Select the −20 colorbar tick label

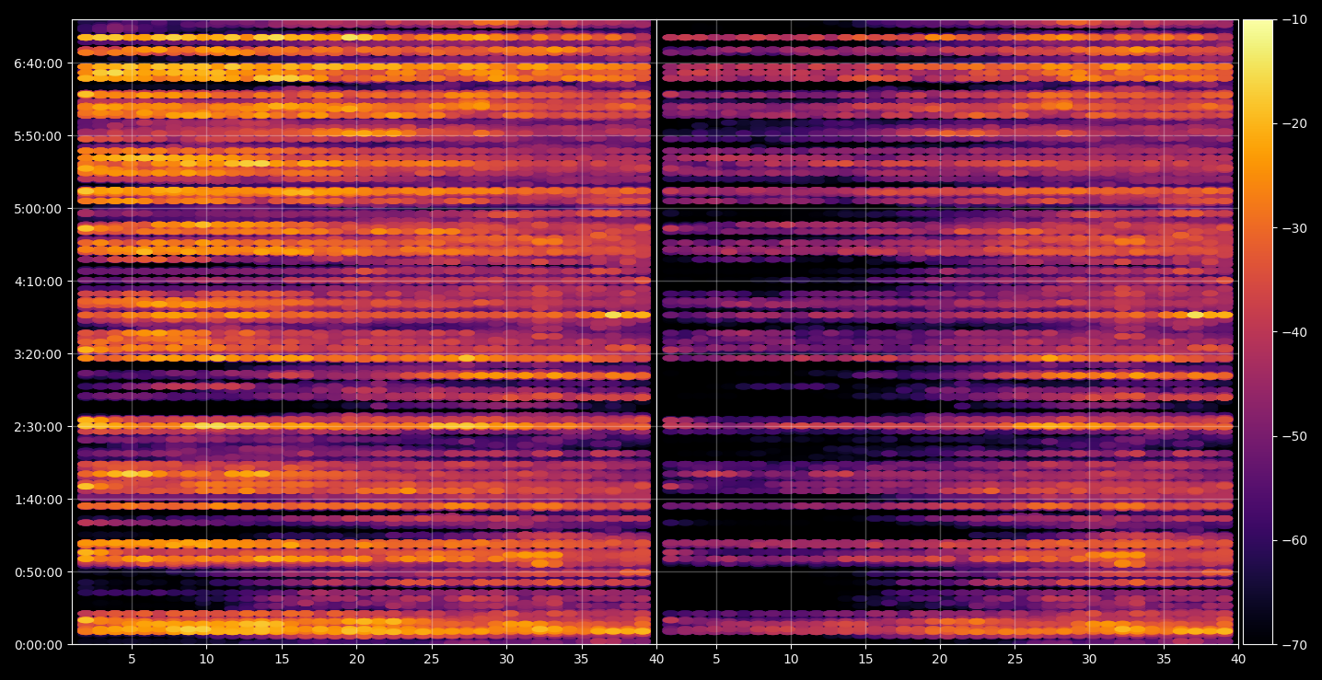coord(1293,124)
